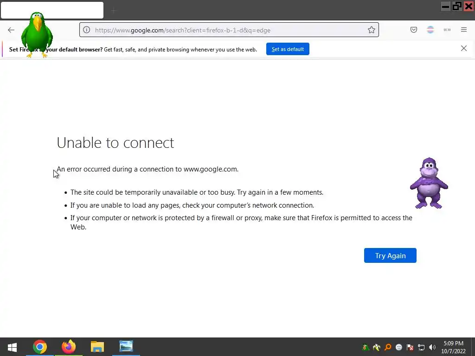Click the Try Again button

390,255
